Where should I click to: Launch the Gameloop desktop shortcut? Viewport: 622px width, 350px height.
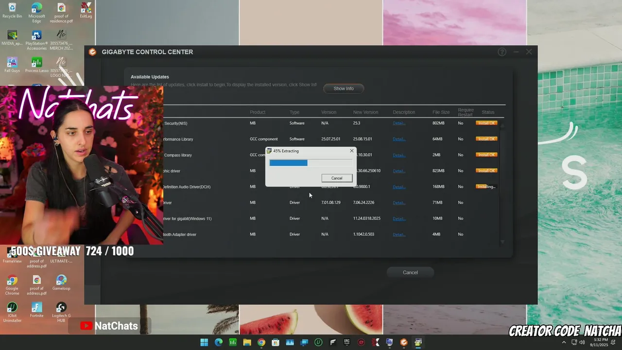[x=61, y=283]
